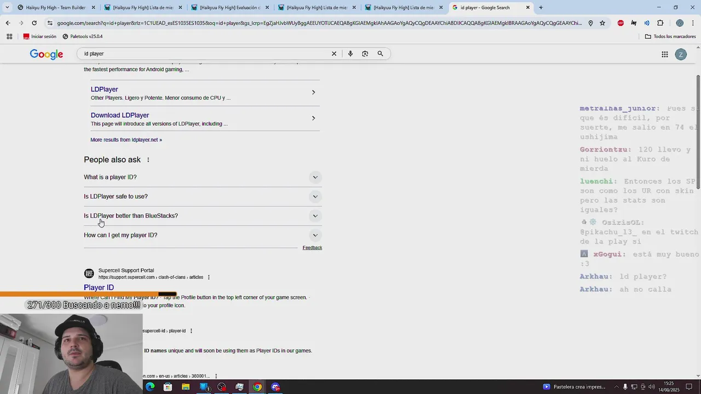
Task: Switch to Haikyuu Fly High Evaluación tab
Action: point(230,8)
